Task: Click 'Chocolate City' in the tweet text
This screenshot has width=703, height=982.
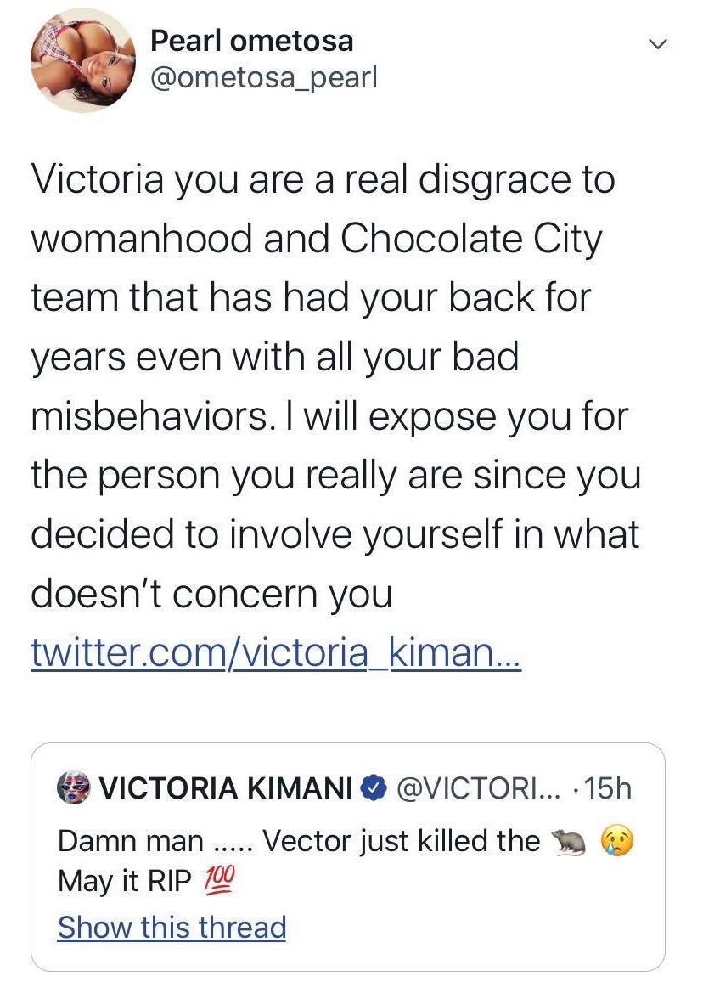Action: (x=471, y=239)
